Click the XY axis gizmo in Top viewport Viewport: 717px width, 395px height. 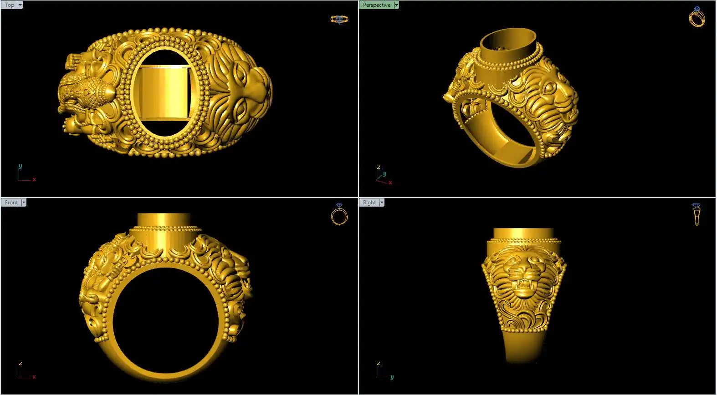pos(26,174)
